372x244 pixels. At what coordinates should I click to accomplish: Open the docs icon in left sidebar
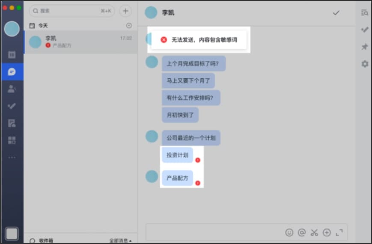[x=12, y=123]
